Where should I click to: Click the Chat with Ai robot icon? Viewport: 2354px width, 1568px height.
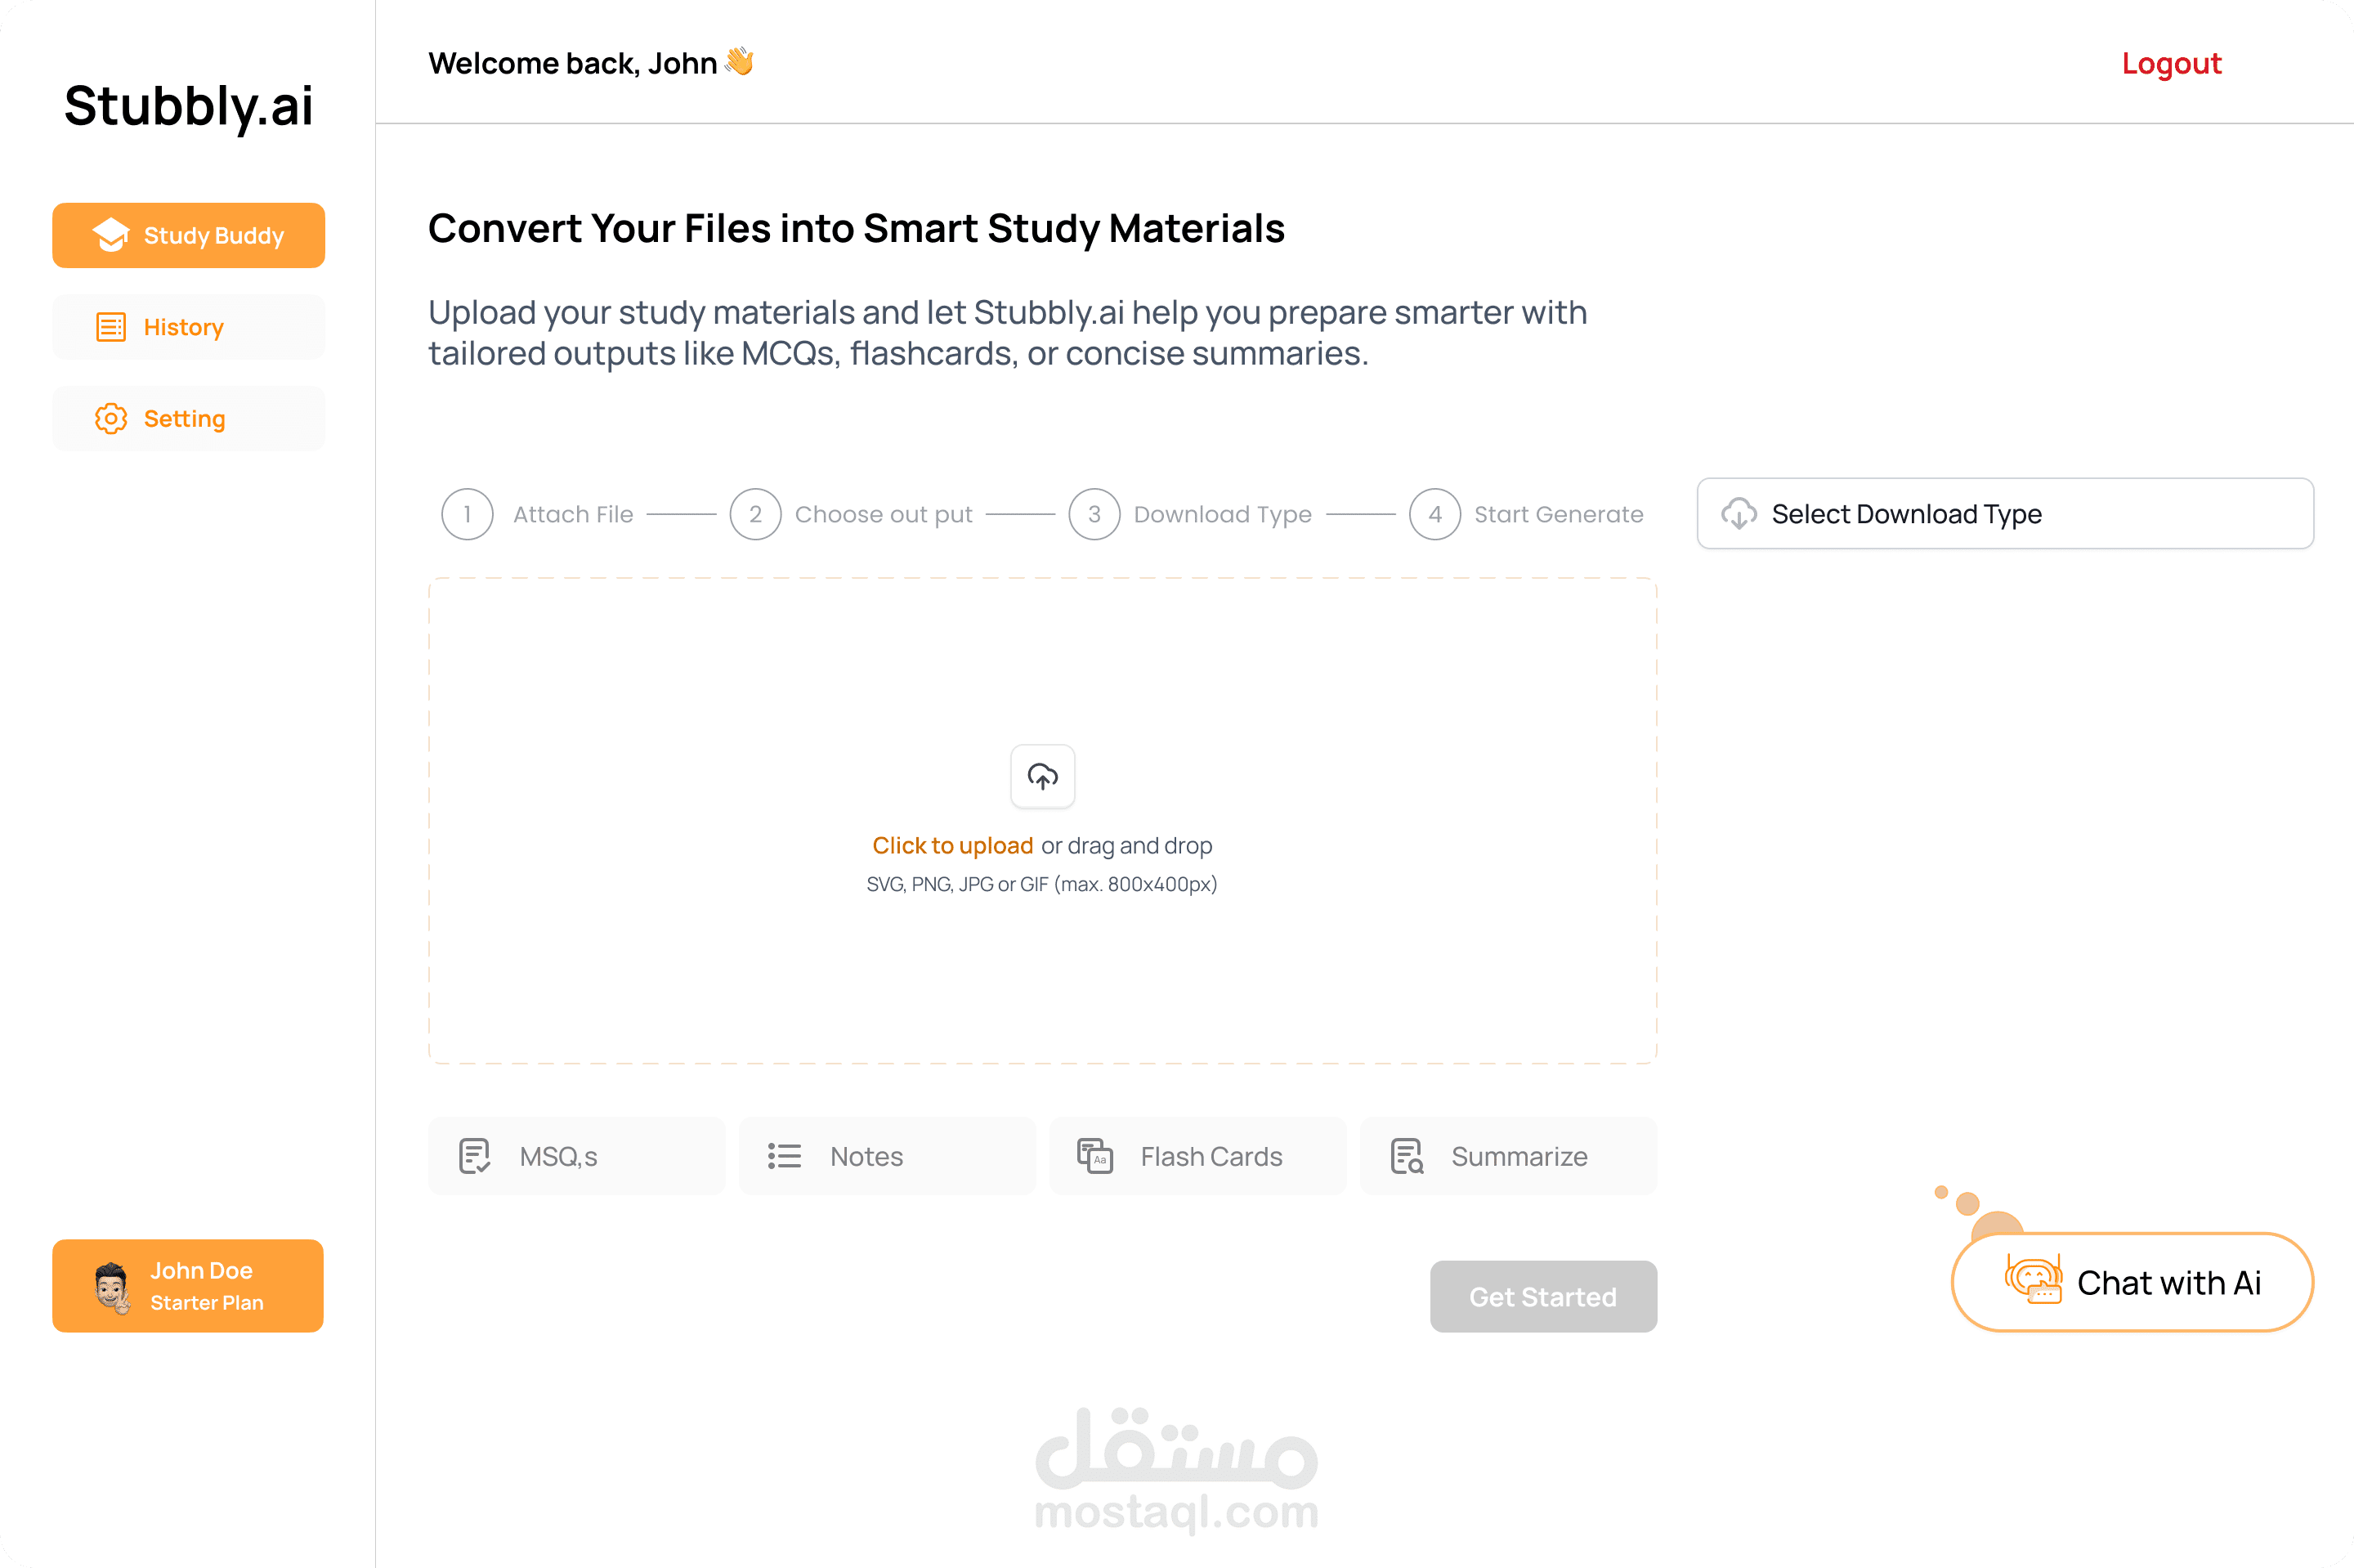(x=2033, y=1280)
